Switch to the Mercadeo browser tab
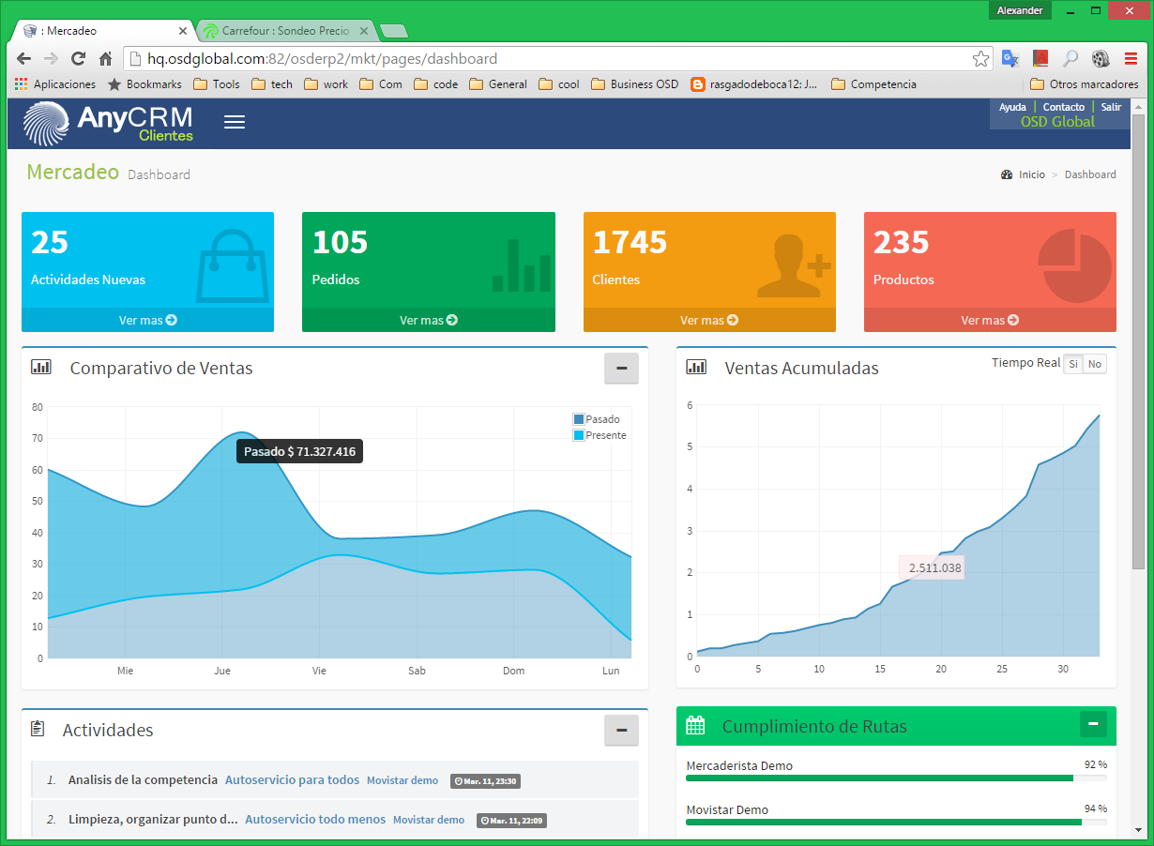Screen dimensions: 1154x846 101,31
